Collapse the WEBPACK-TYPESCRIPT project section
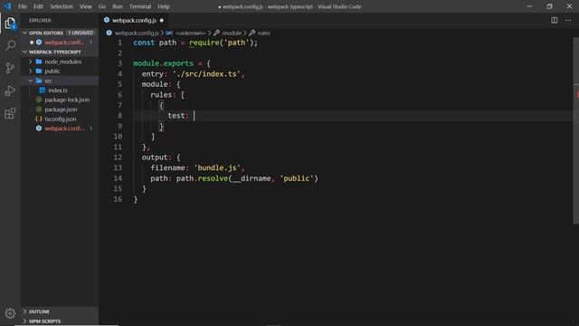The height and width of the screenshot is (326, 579). click(24, 53)
